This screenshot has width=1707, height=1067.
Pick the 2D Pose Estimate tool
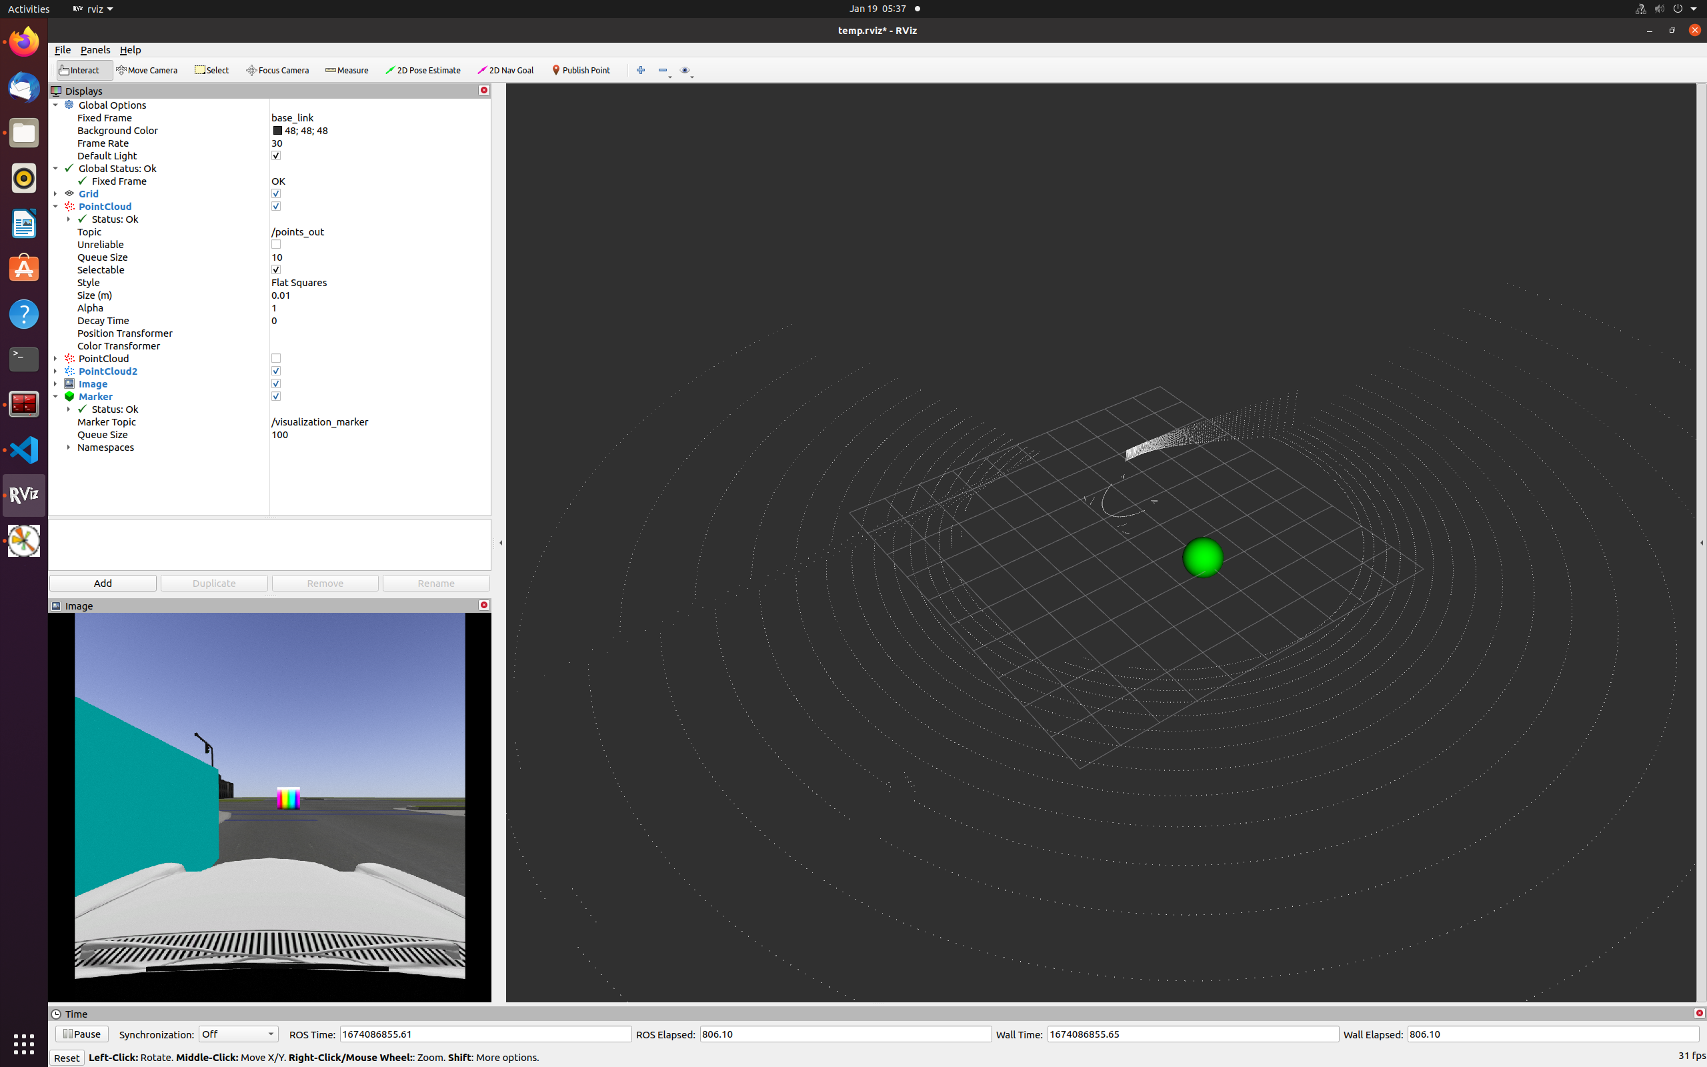pyautogui.click(x=423, y=70)
